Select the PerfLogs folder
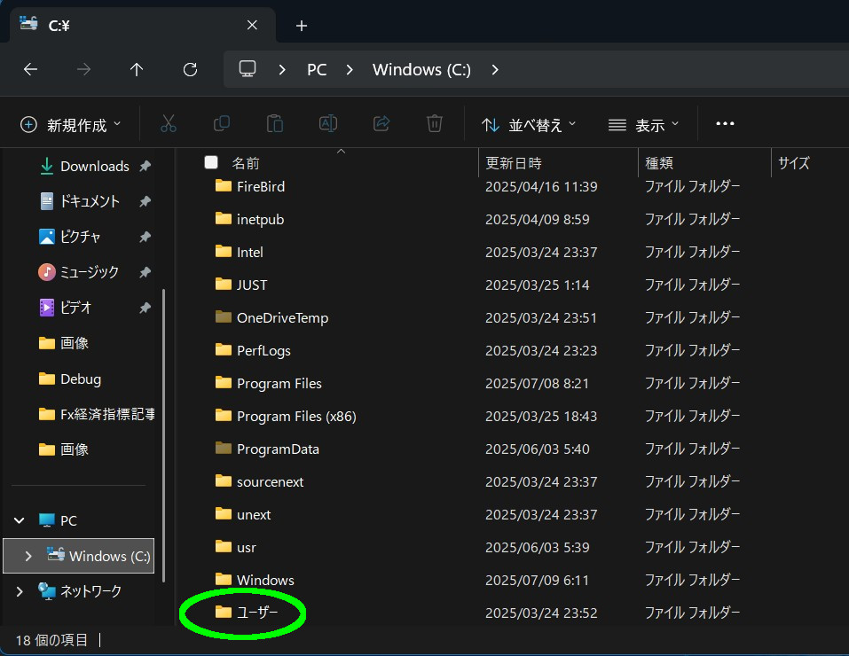Viewport: 849px width, 656px height. [263, 351]
